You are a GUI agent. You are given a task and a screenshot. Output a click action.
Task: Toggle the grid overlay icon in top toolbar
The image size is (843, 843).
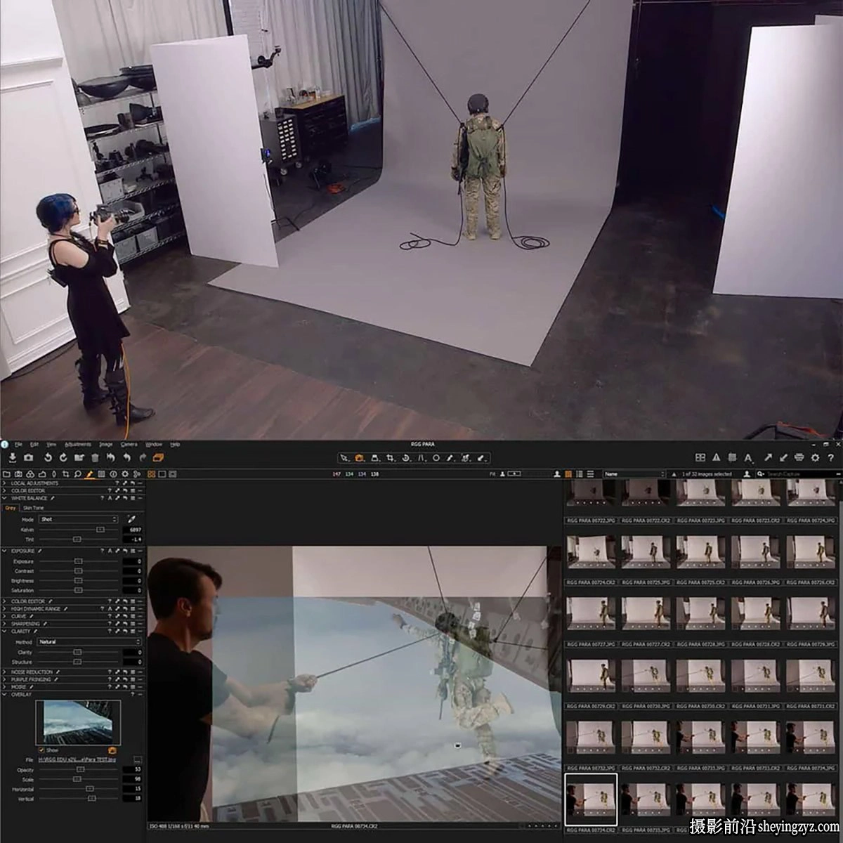point(700,457)
